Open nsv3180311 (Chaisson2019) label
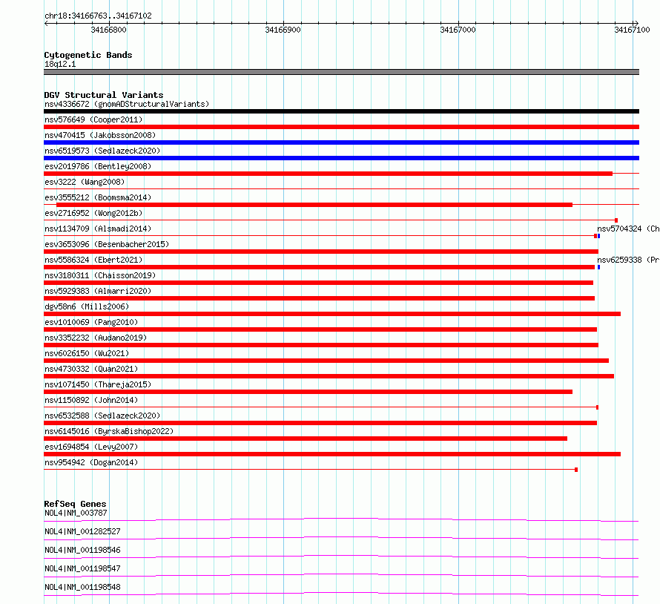The image size is (660, 604). [100, 275]
